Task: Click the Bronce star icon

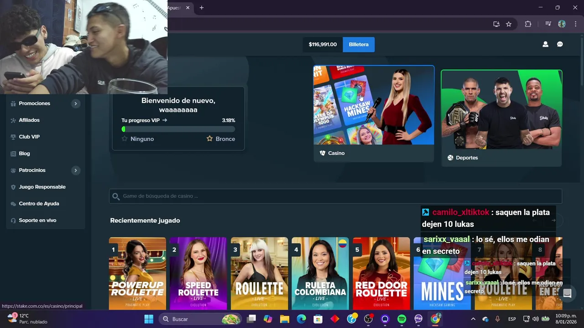Action: 209,138
